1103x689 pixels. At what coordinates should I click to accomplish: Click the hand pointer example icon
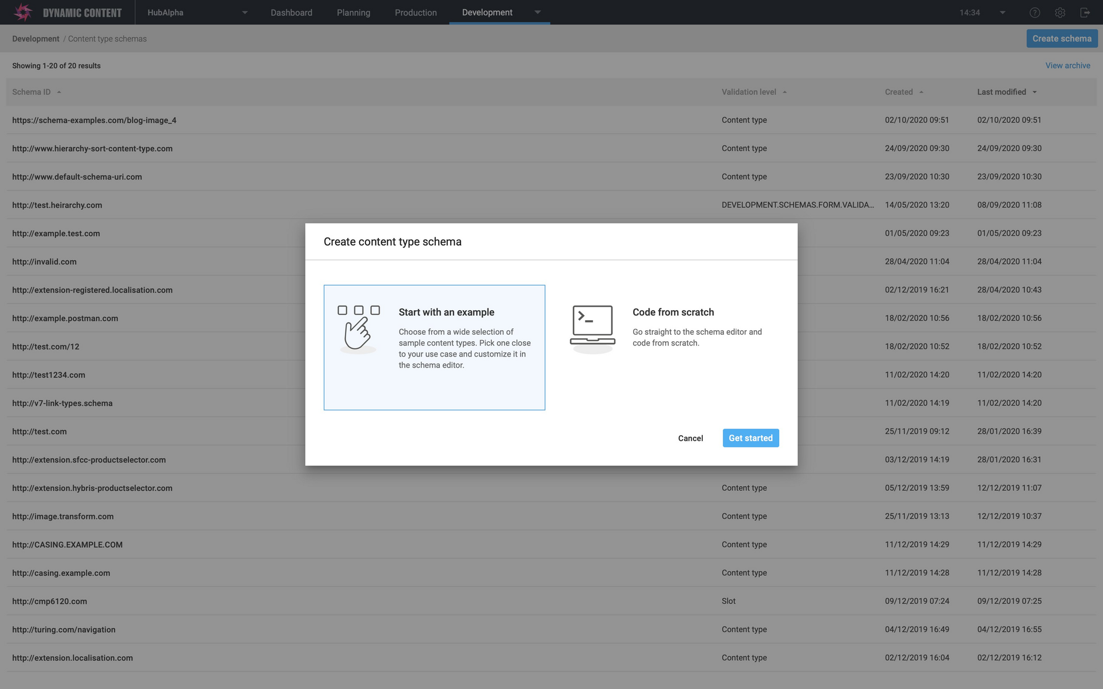pyautogui.click(x=358, y=329)
